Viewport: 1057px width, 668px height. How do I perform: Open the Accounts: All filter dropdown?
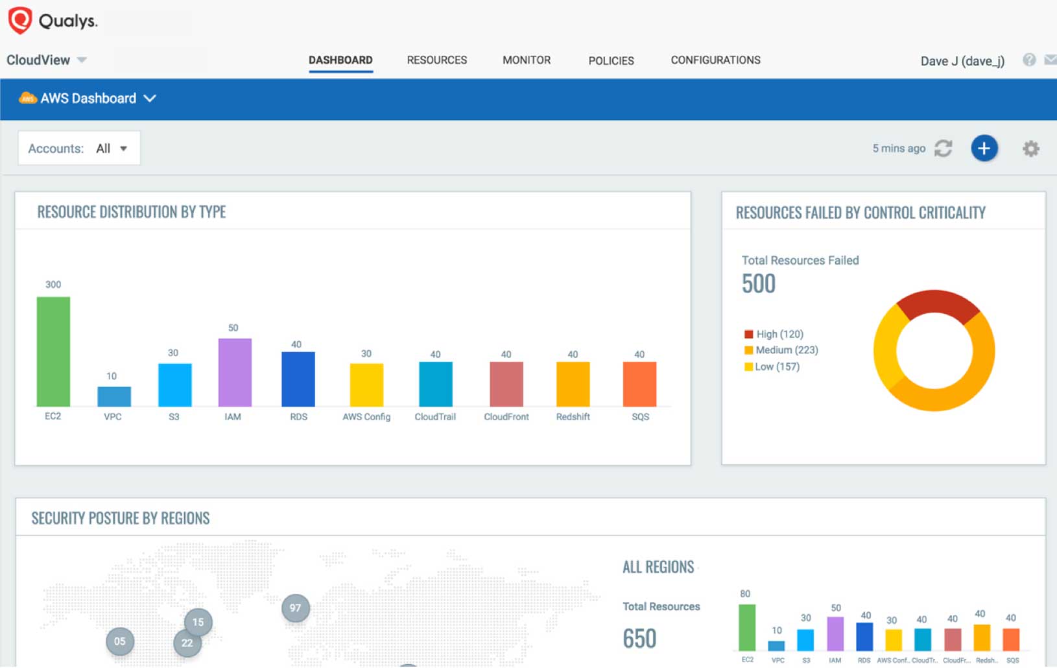79,148
